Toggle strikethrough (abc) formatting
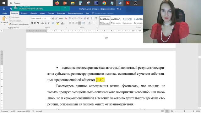 coord(43,23)
